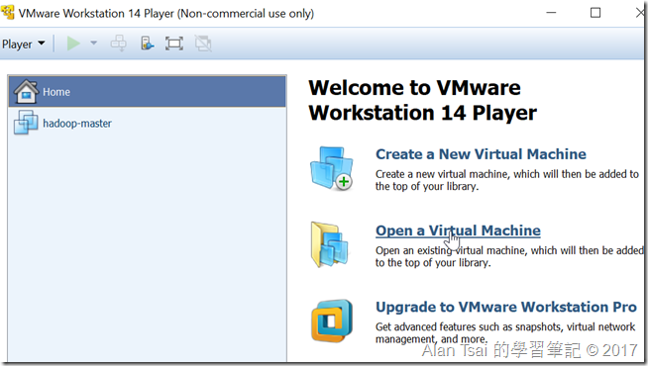Click Open a Virtual Machine link
This screenshot has width=648, height=366.
(x=458, y=230)
